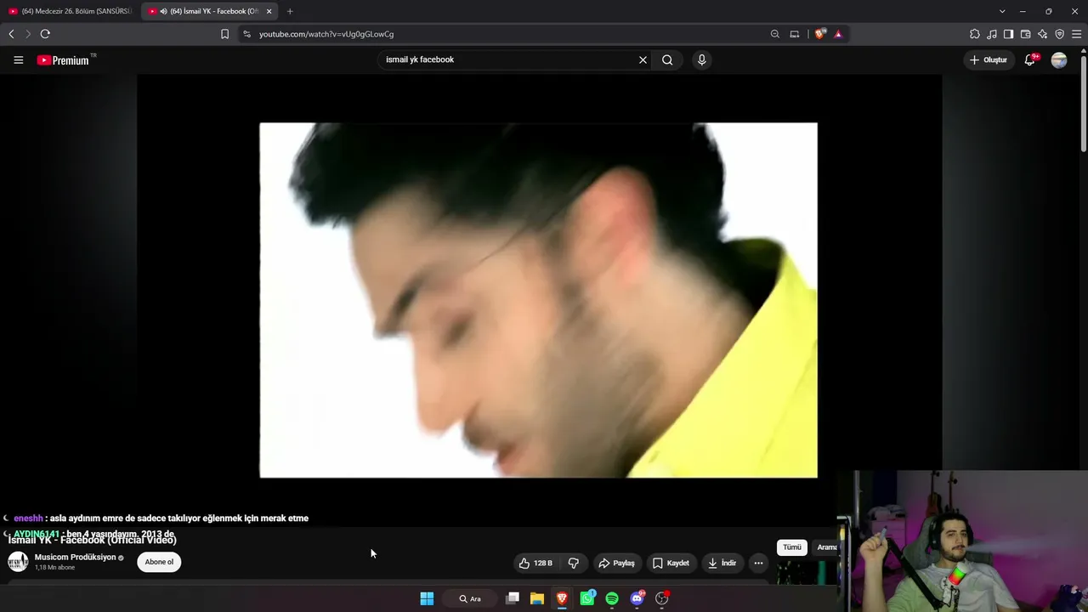Open a new browser tab

tap(290, 11)
